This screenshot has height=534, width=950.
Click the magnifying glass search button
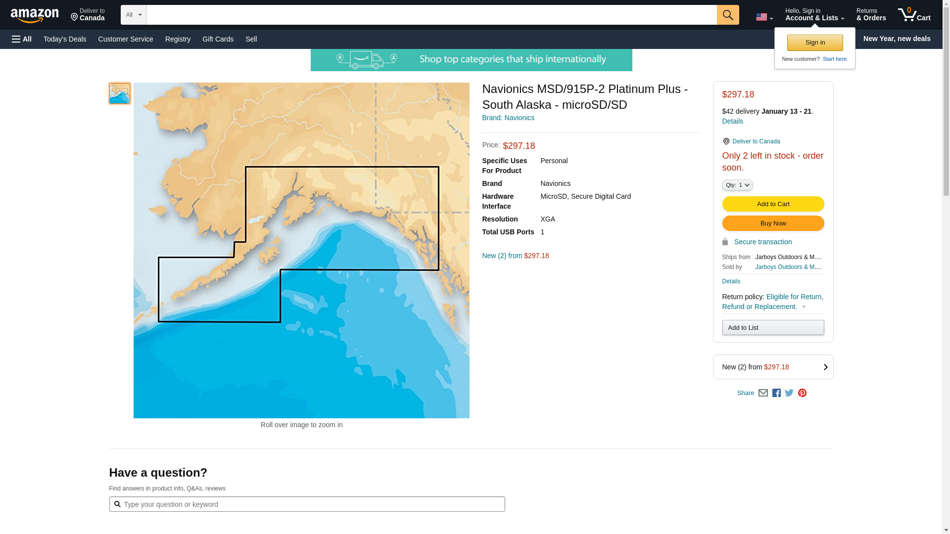point(727,15)
